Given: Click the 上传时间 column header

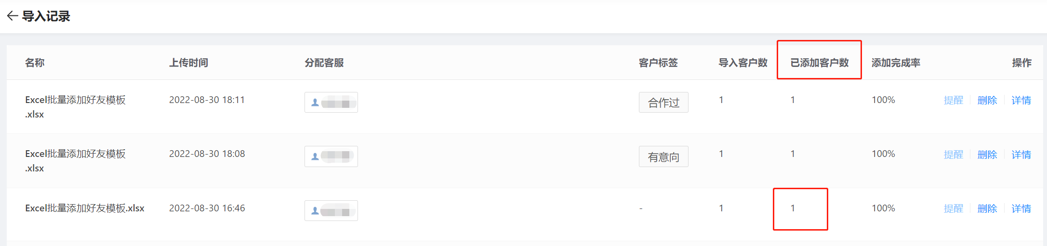Looking at the screenshot, I should (188, 63).
